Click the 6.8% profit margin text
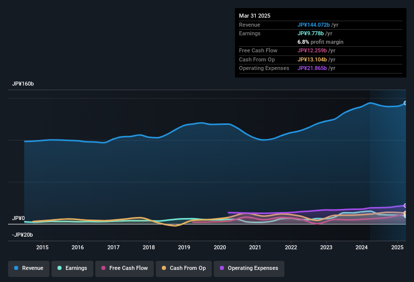This screenshot has height=282, width=414. tap(320, 42)
